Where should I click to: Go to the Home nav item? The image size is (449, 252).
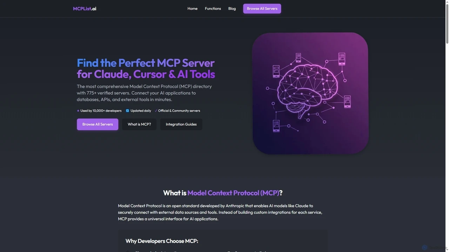192,8
